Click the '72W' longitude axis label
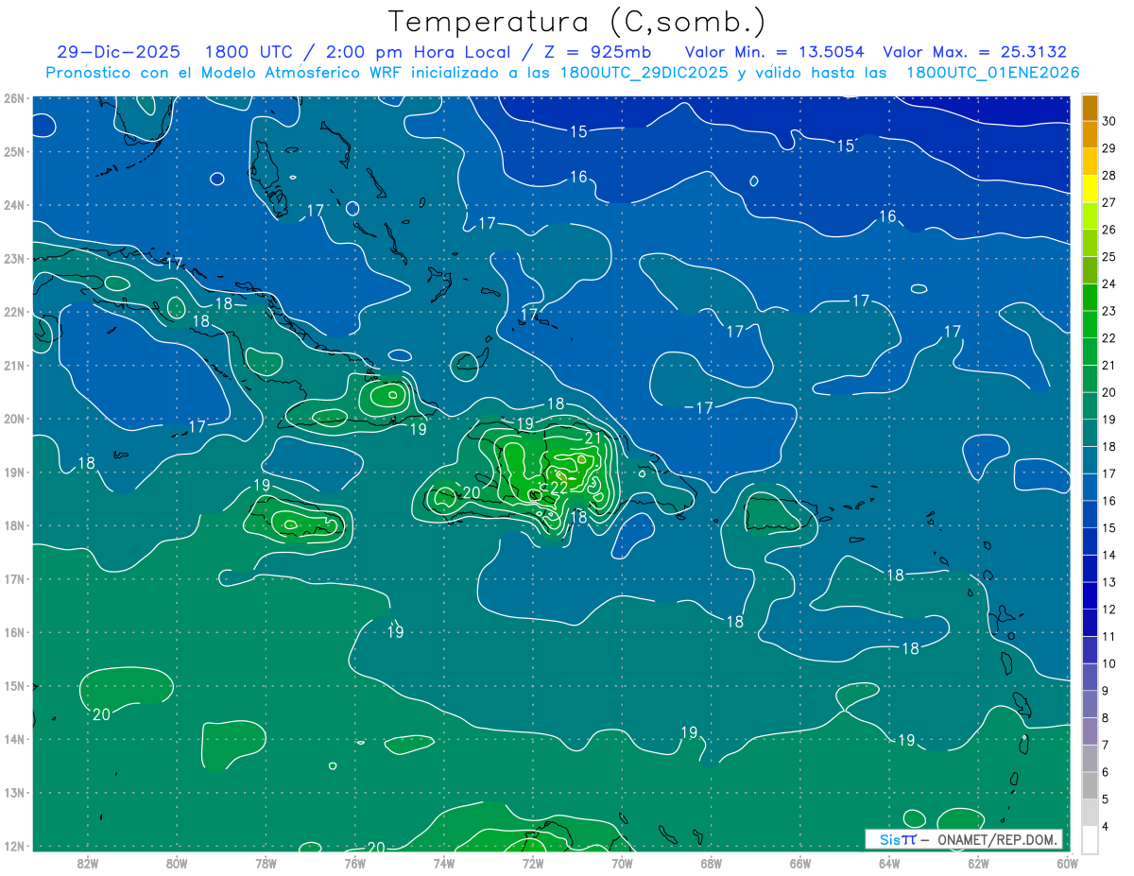The width and height of the screenshot is (1134, 876). pyautogui.click(x=533, y=863)
